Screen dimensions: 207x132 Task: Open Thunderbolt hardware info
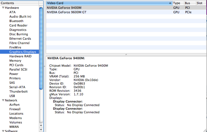pos(18,91)
